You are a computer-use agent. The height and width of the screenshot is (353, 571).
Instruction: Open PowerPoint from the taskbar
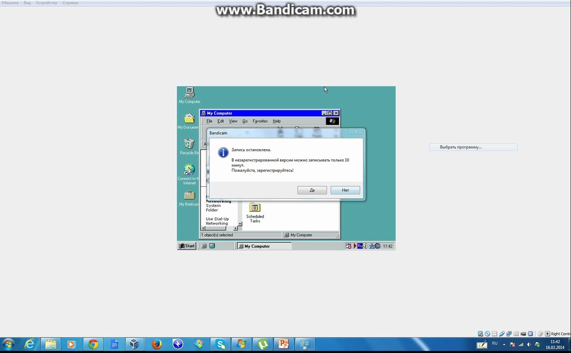coord(284,344)
